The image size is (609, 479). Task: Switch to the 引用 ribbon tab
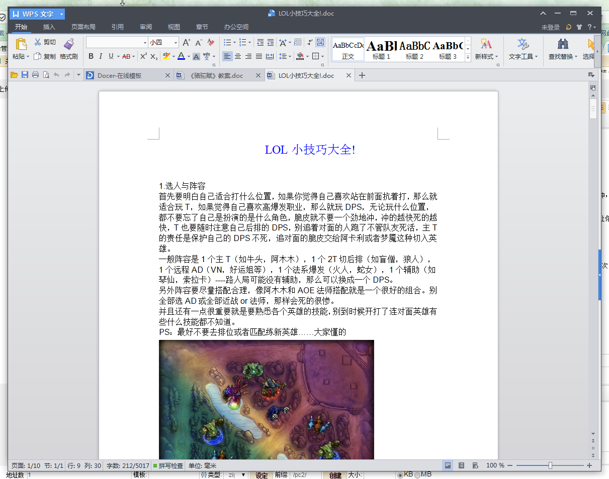point(117,27)
